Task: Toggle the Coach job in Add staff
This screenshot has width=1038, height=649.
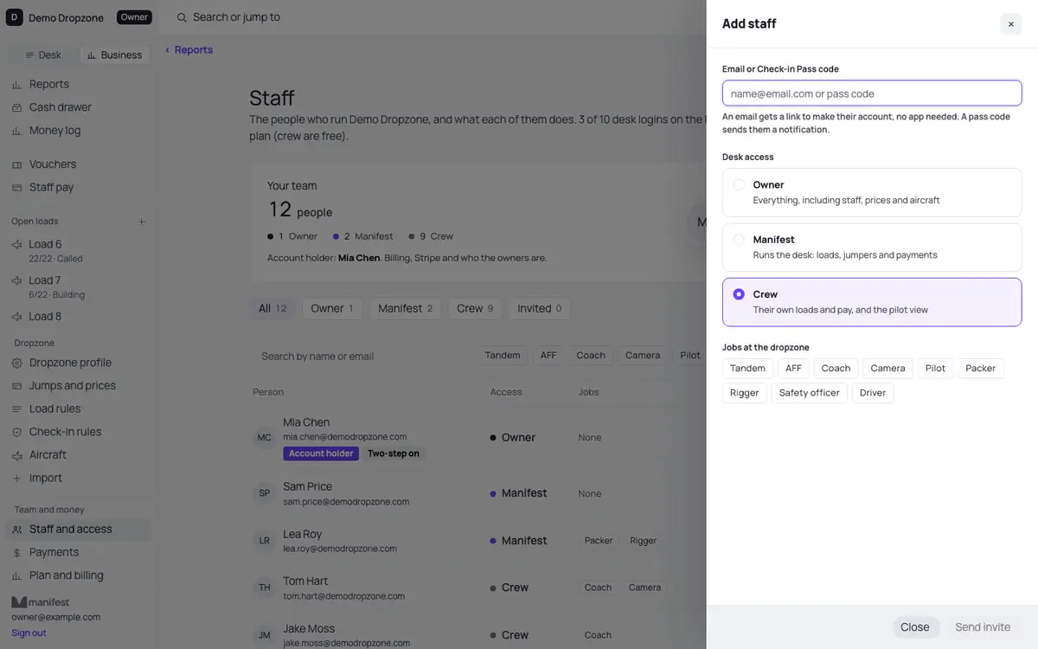Action: (836, 369)
